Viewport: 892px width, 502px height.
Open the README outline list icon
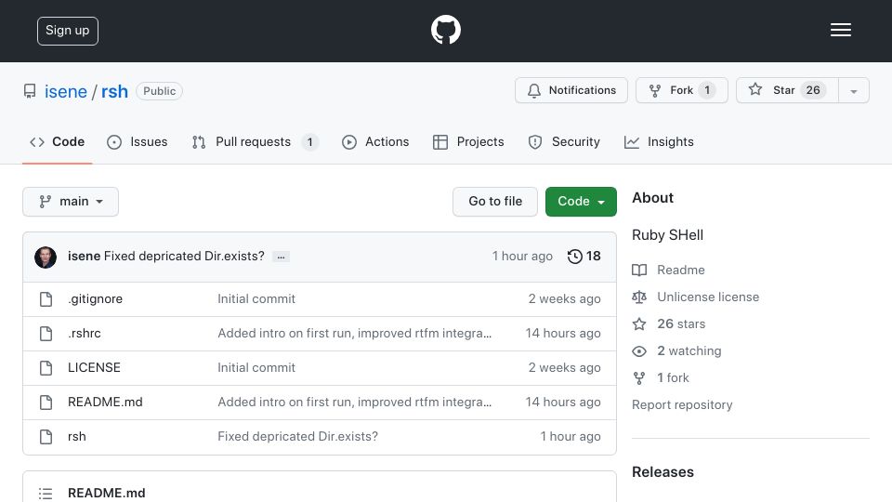tap(46, 494)
